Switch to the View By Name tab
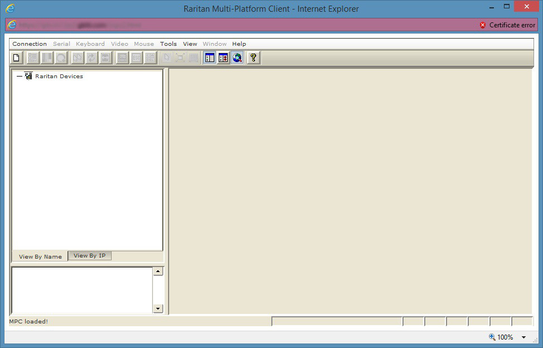The height and width of the screenshot is (348, 543). 40,256
